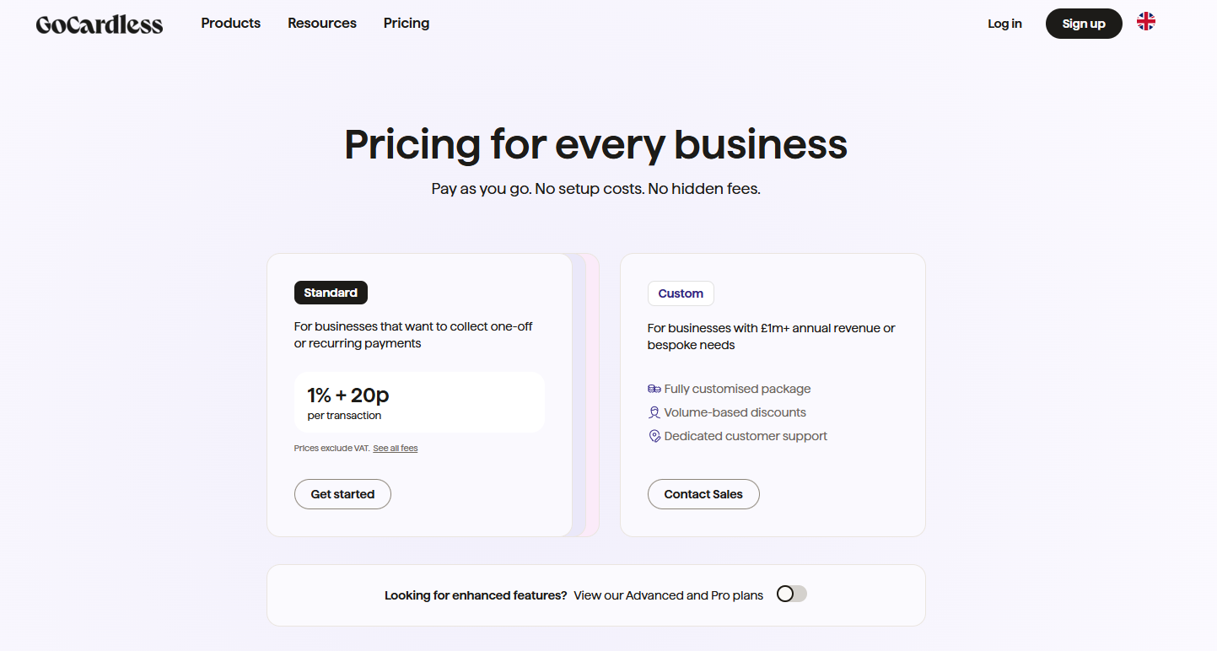Click the 1% + 20p price box
Image resolution: width=1217 pixels, height=651 pixels.
coord(419,402)
